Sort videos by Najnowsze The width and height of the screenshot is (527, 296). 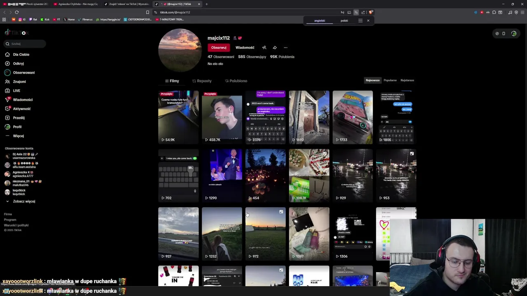[x=373, y=81]
